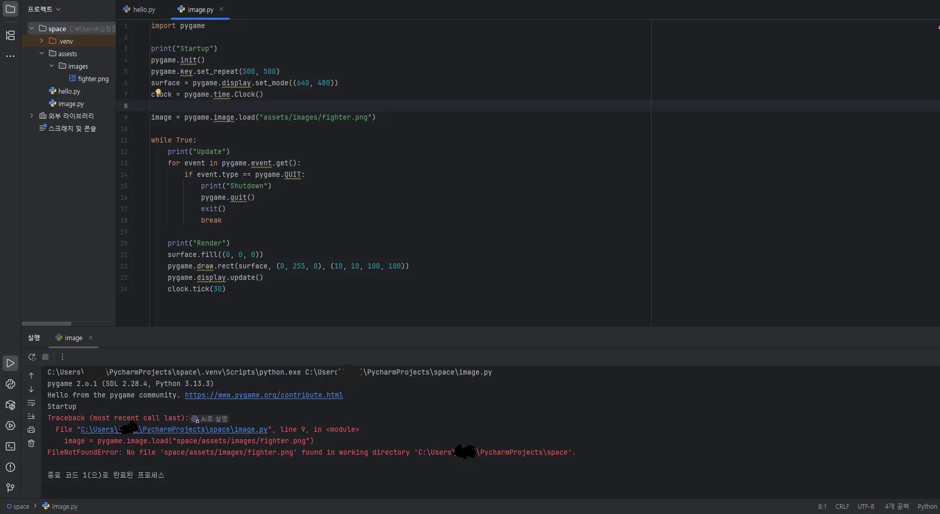Switch to the hello.py editor tab
The height and width of the screenshot is (514, 940).
139,9
